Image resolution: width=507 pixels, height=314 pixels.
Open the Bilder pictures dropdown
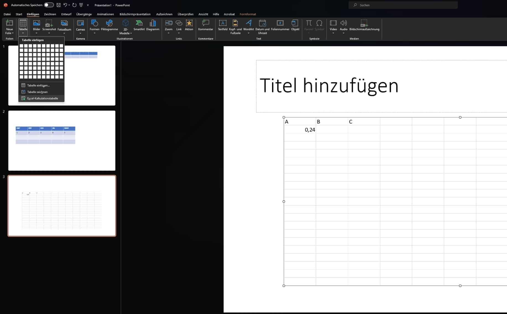tap(36, 33)
